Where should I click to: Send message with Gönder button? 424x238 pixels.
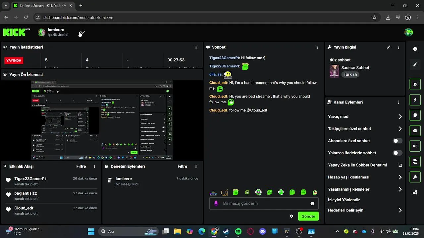click(308, 216)
